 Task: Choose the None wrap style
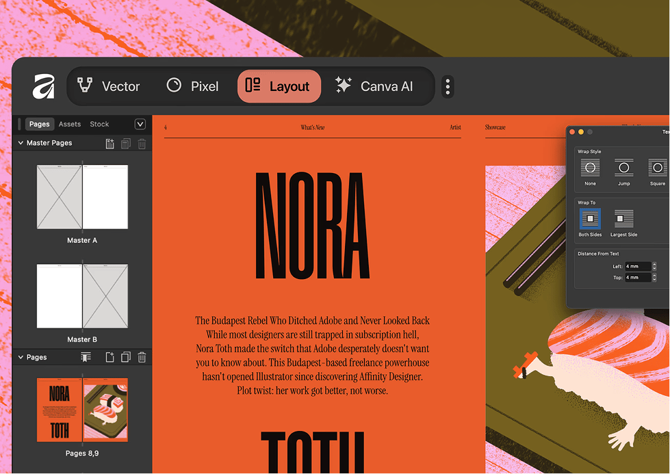click(x=590, y=172)
